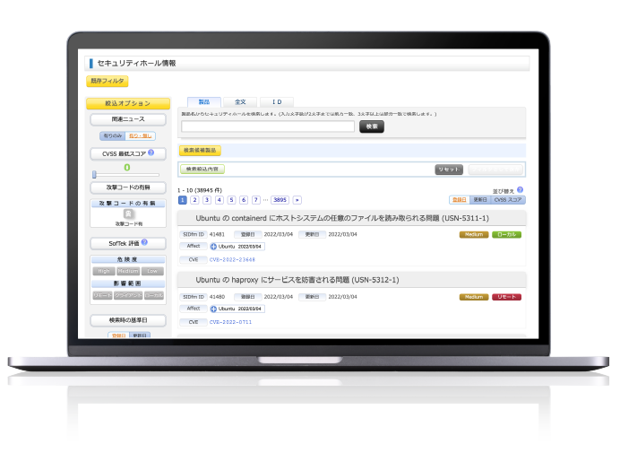Click the help icon beside SofTek 評価
The width and height of the screenshot is (620, 453).
click(x=144, y=242)
